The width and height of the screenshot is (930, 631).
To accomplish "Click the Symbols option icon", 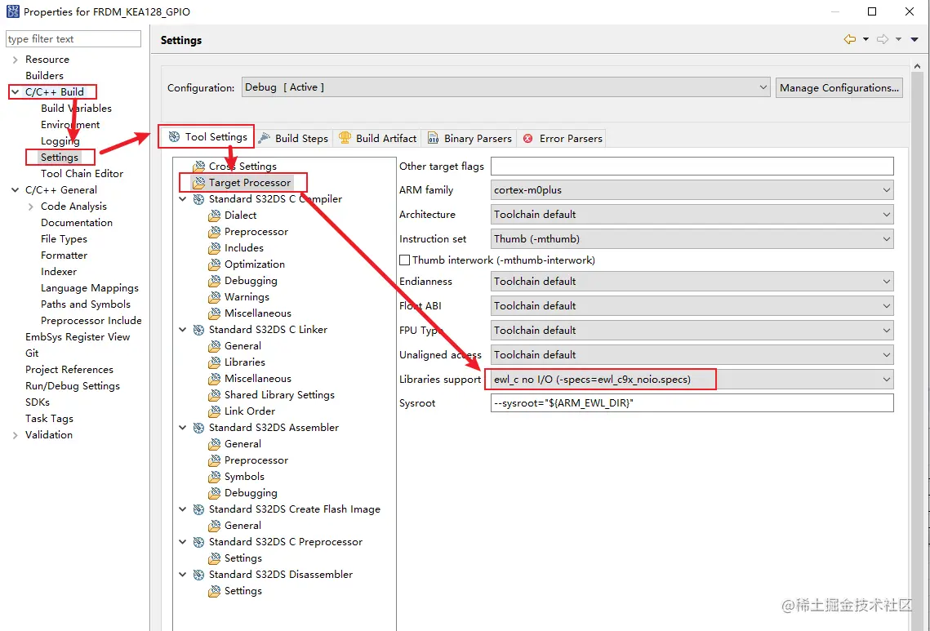I will (214, 477).
